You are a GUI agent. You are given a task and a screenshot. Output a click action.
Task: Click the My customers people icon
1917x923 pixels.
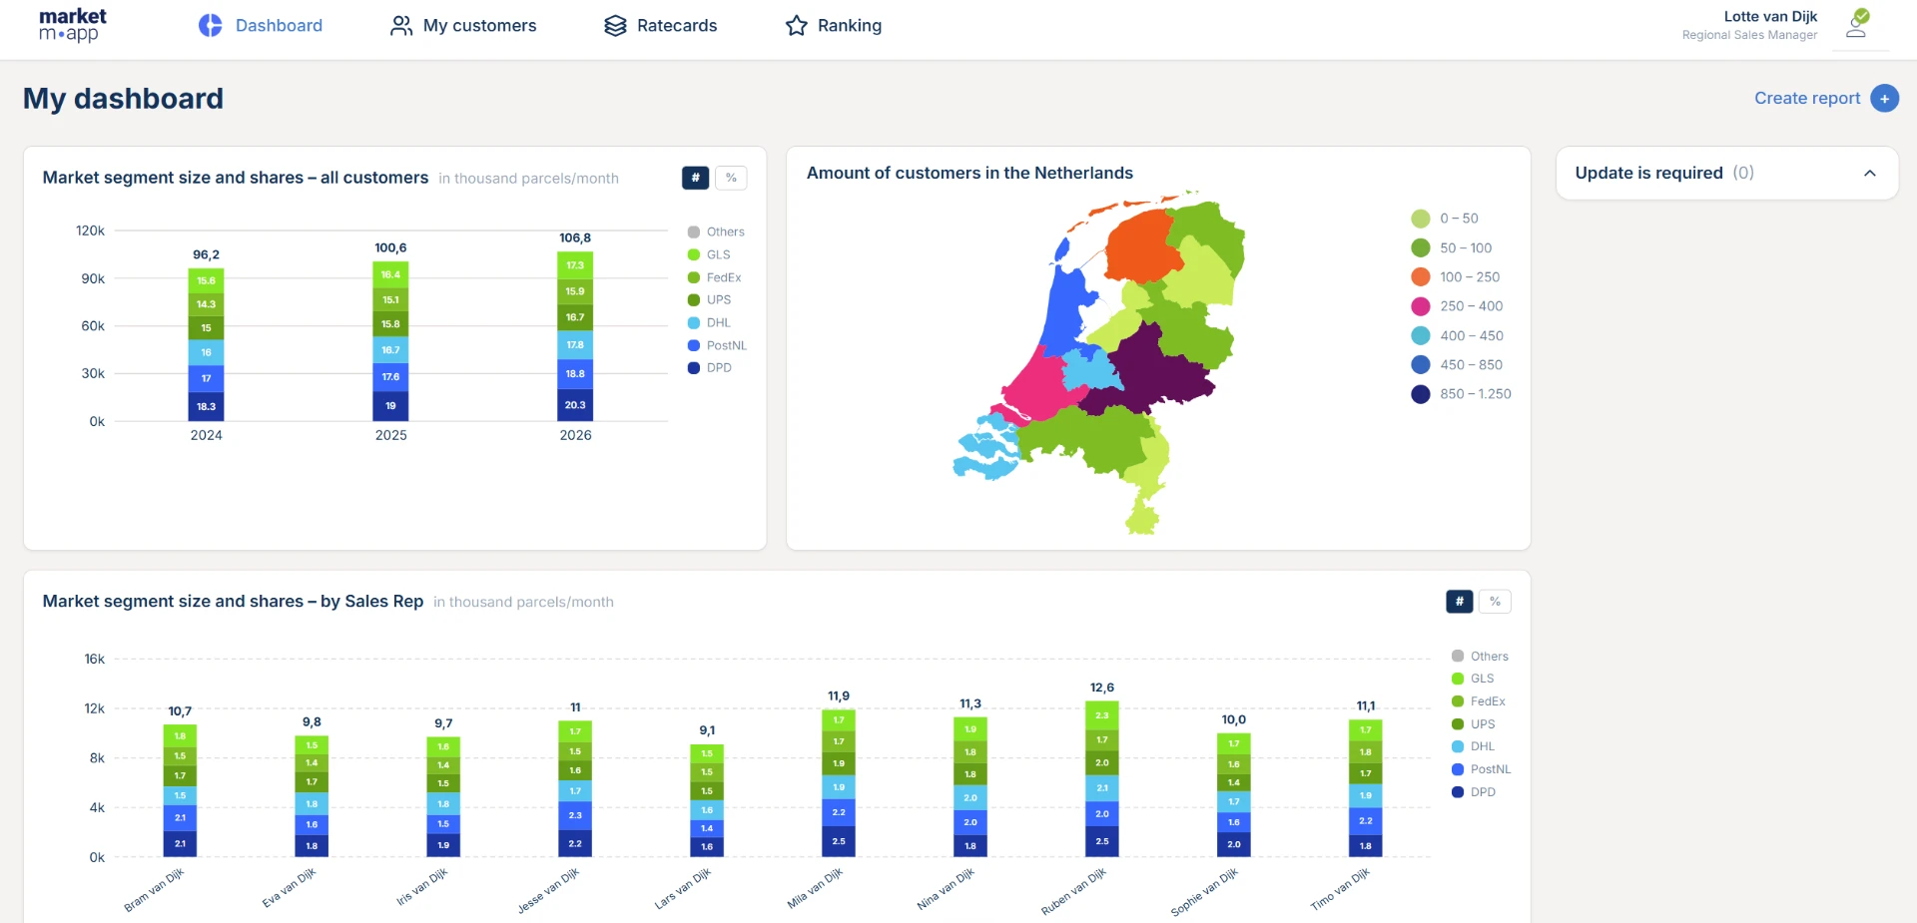coord(401,25)
